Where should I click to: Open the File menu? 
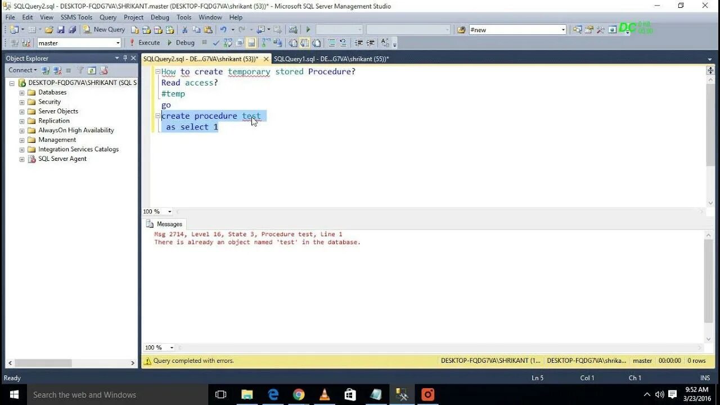point(10,17)
